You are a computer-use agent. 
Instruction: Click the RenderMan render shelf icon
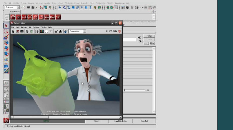(13, 17)
